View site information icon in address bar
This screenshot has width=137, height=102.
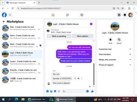[18, 8]
